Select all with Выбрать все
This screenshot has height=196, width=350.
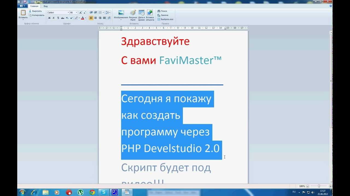point(165,19)
